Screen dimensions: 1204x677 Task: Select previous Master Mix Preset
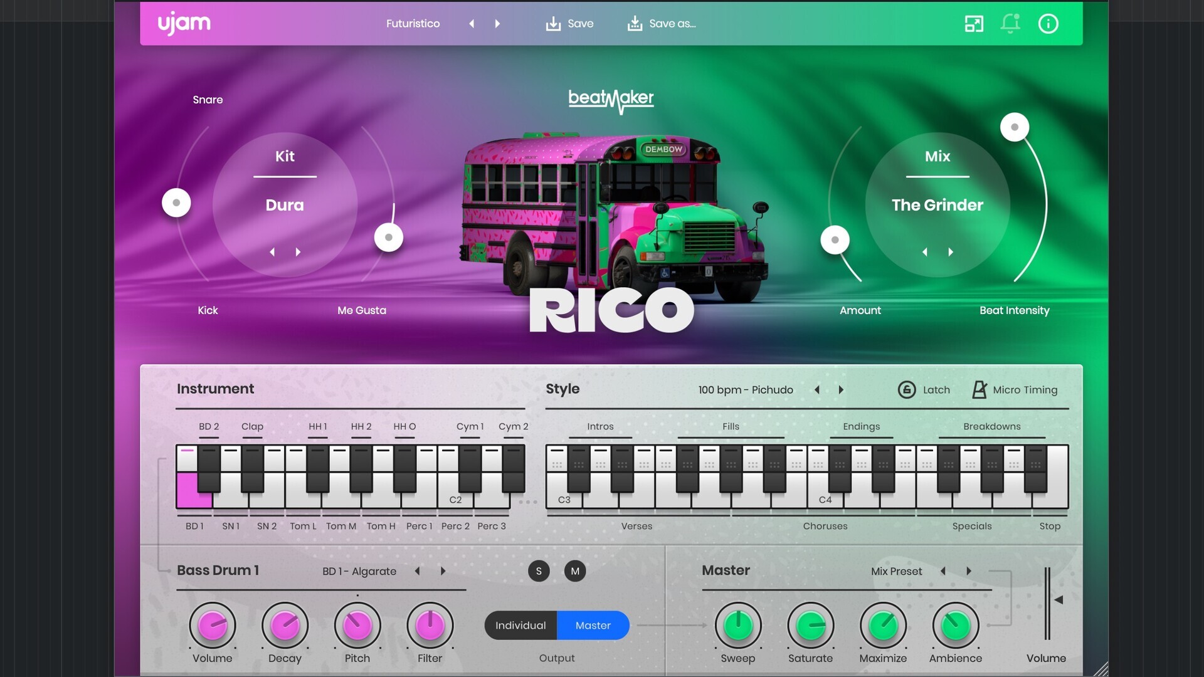[943, 571]
